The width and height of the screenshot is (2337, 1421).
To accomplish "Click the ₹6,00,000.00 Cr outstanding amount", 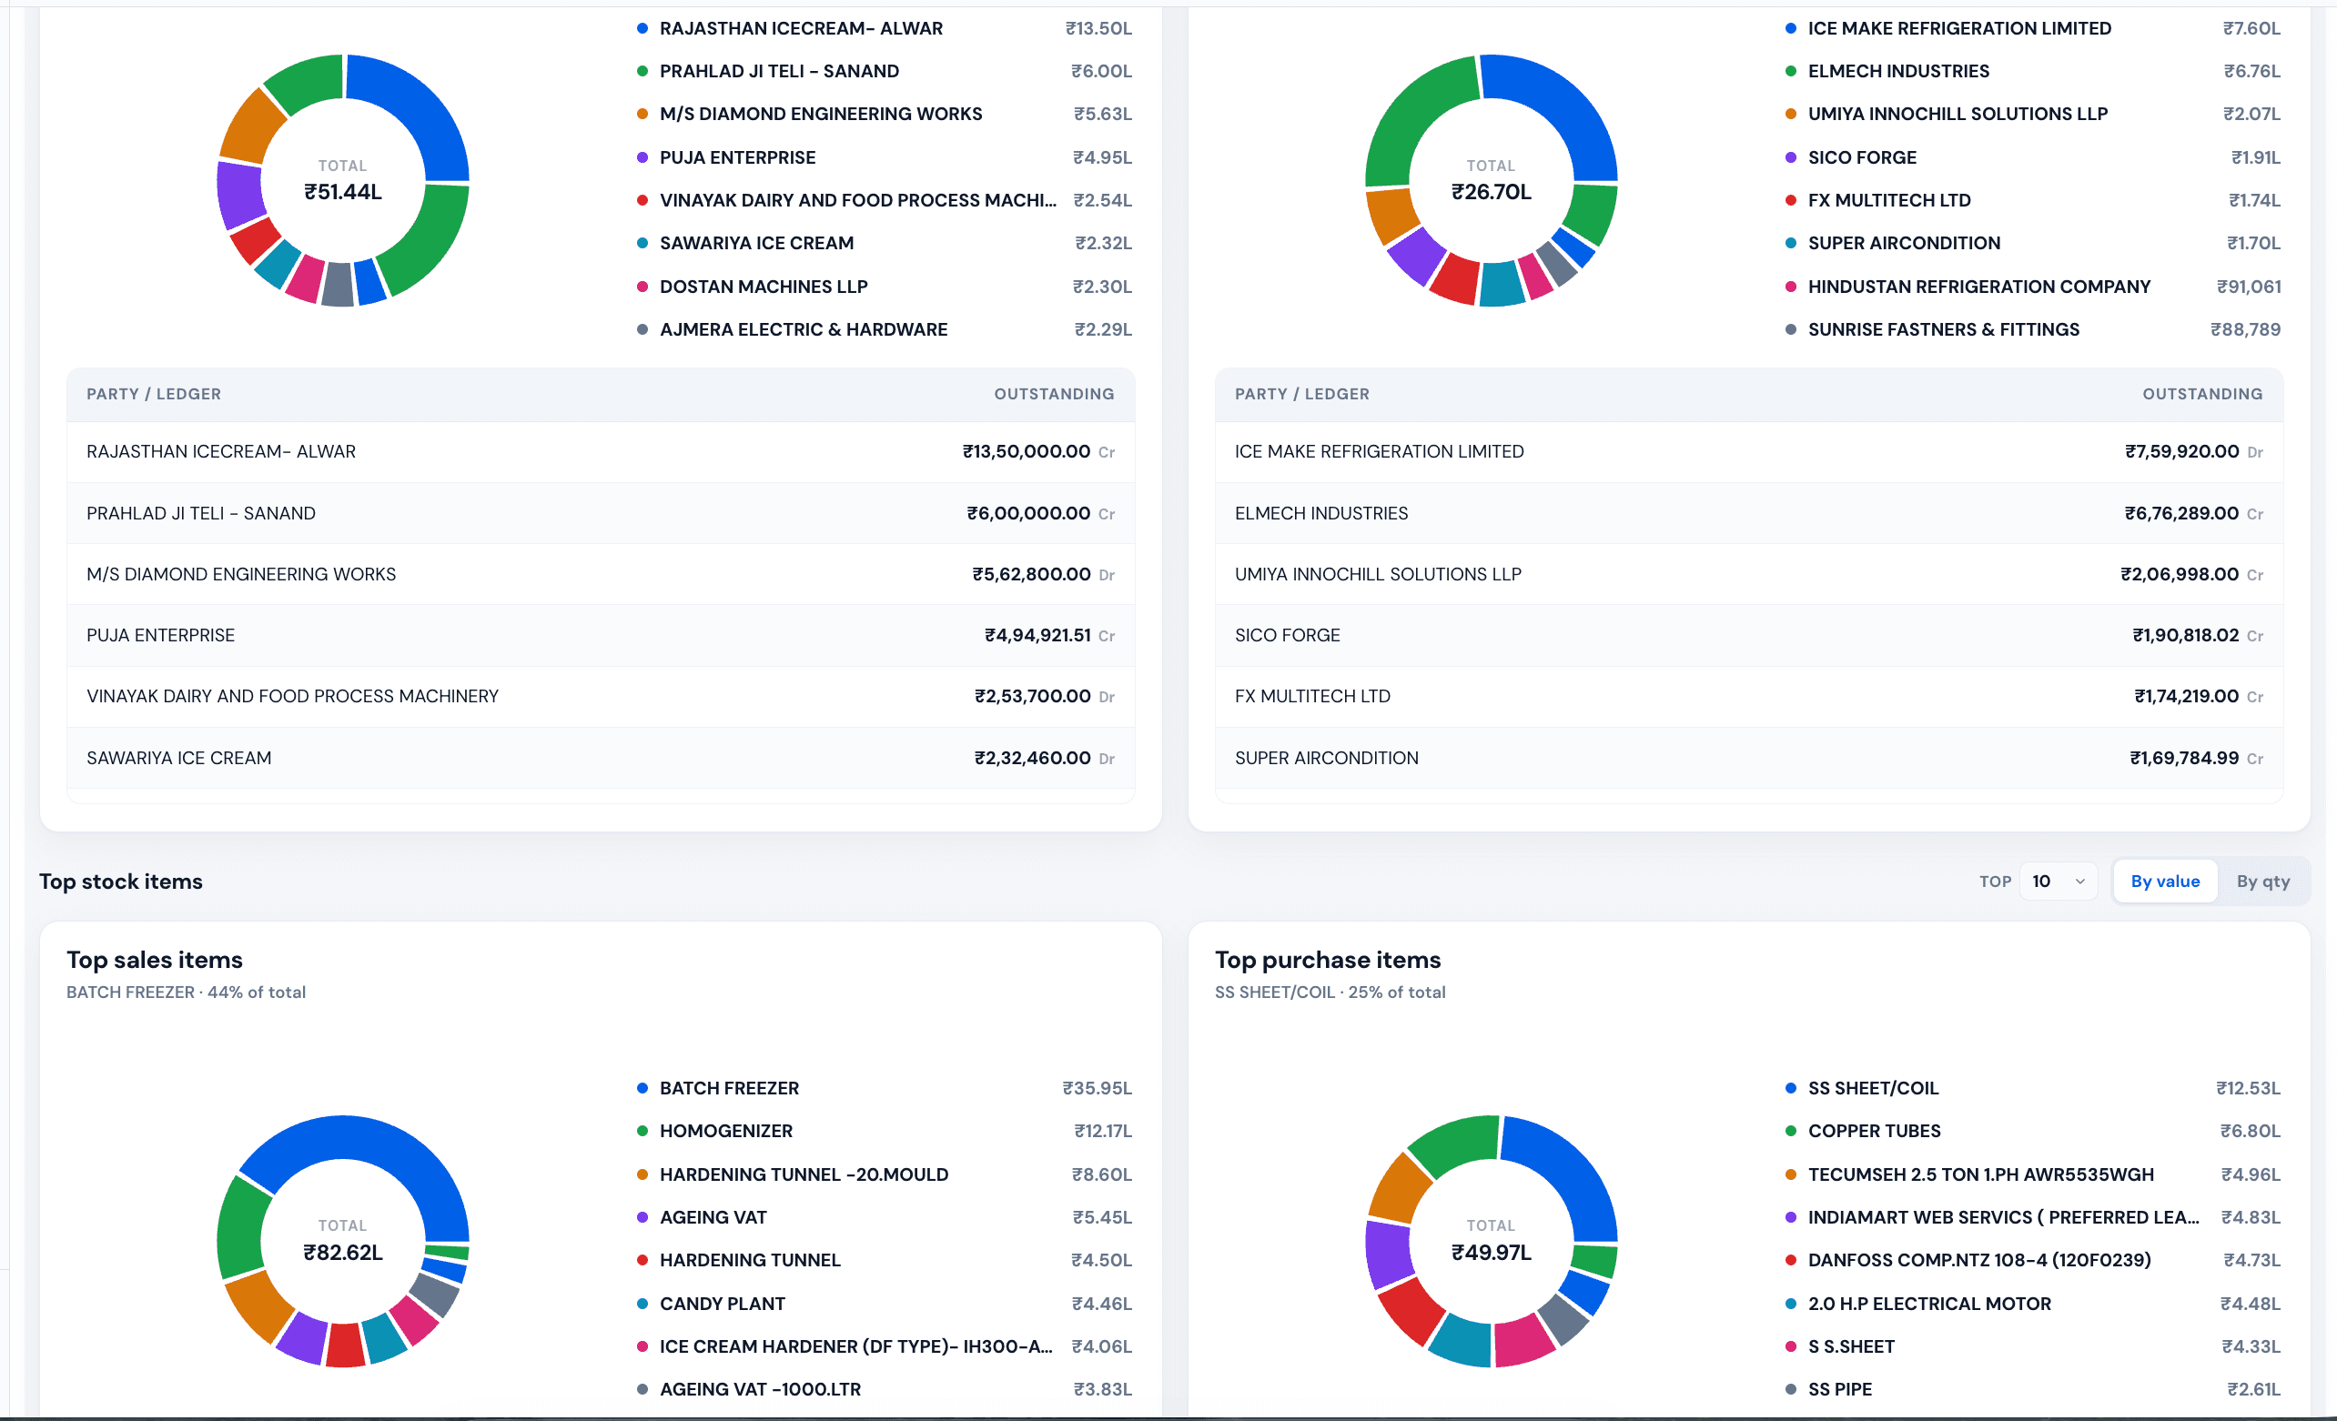I will [1040, 513].
